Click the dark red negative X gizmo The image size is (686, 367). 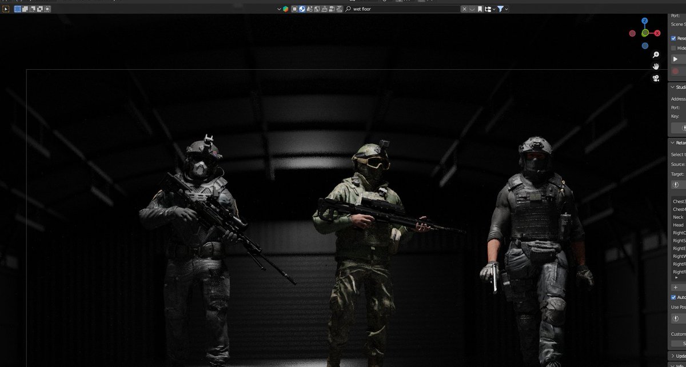[x=632, y=33]
